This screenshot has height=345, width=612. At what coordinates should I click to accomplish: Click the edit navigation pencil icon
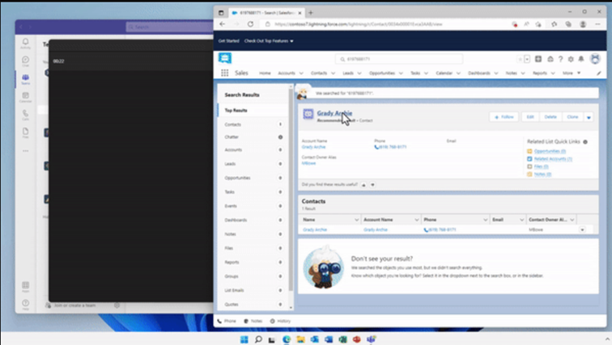599,73
